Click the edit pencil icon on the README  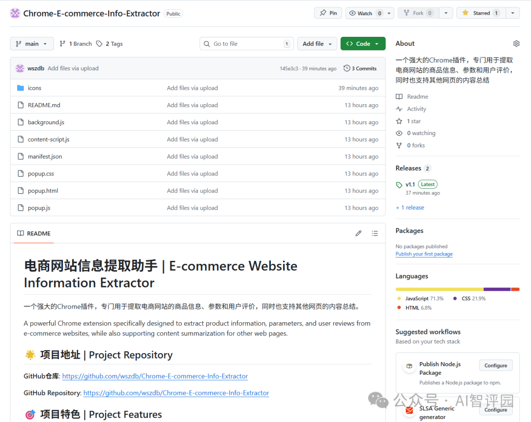(358, 233)
